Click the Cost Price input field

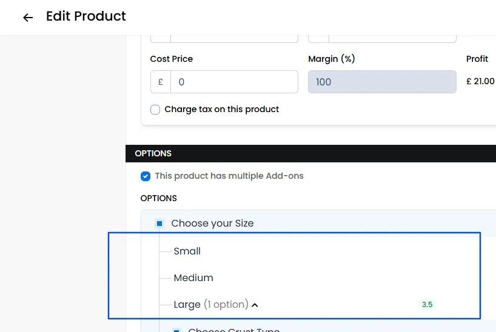tap(234, 82)
